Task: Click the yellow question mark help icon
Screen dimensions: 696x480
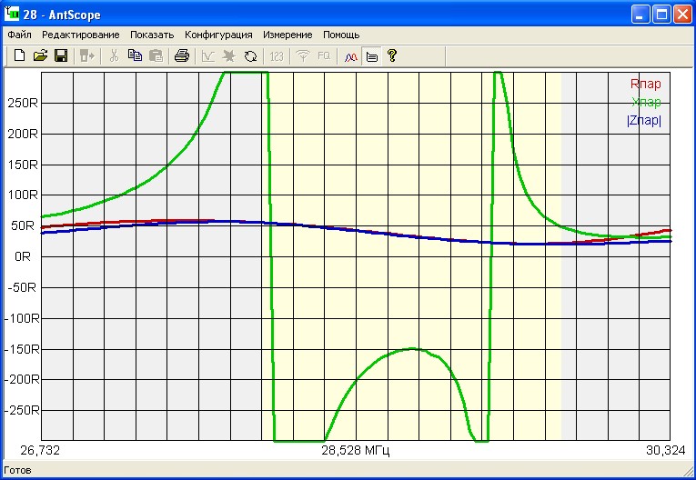Action: coord(392,56)
